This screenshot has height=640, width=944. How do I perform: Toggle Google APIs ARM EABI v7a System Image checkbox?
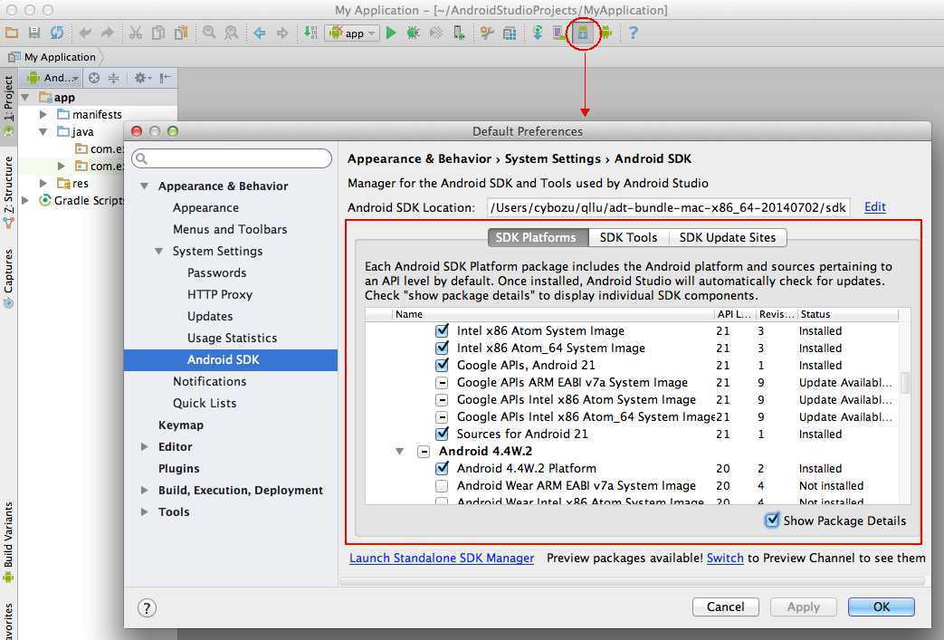[442, 382]
